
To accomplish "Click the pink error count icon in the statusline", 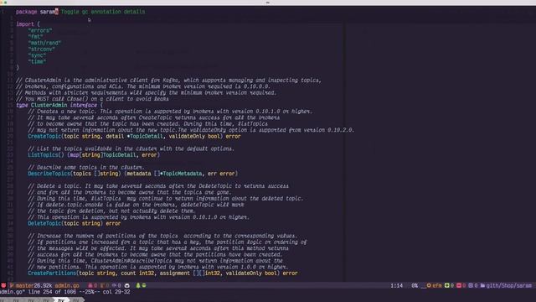I will [90, 285].
